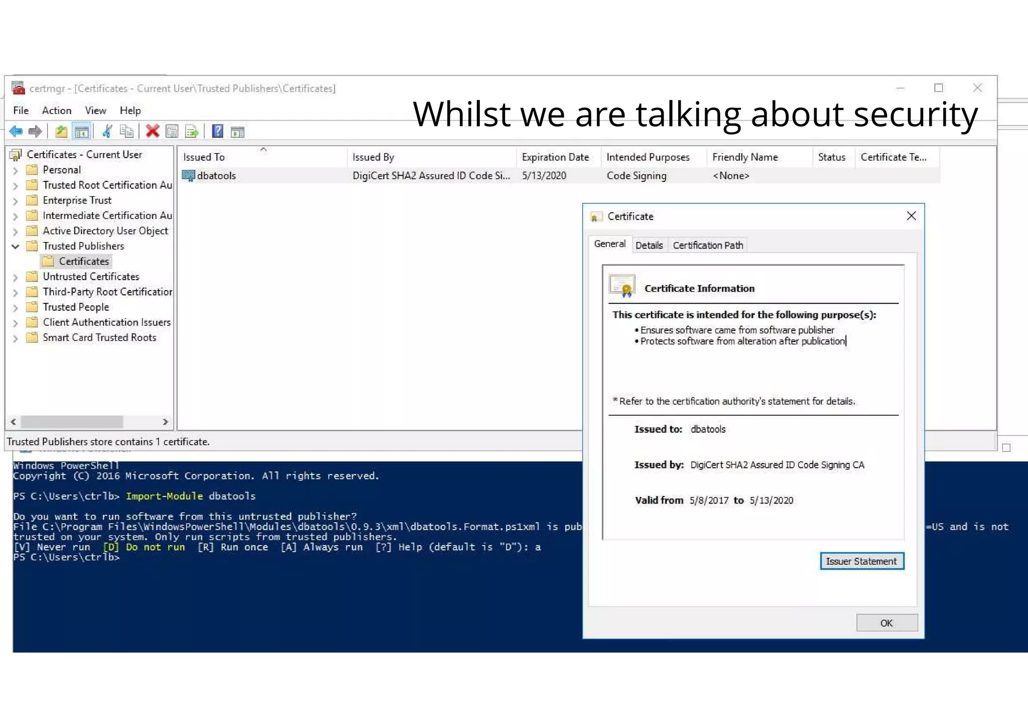This screenshot has width=1028, height=727.
Task: Toggle Show/Hide Console Tree icon
Action: [81, 132]
